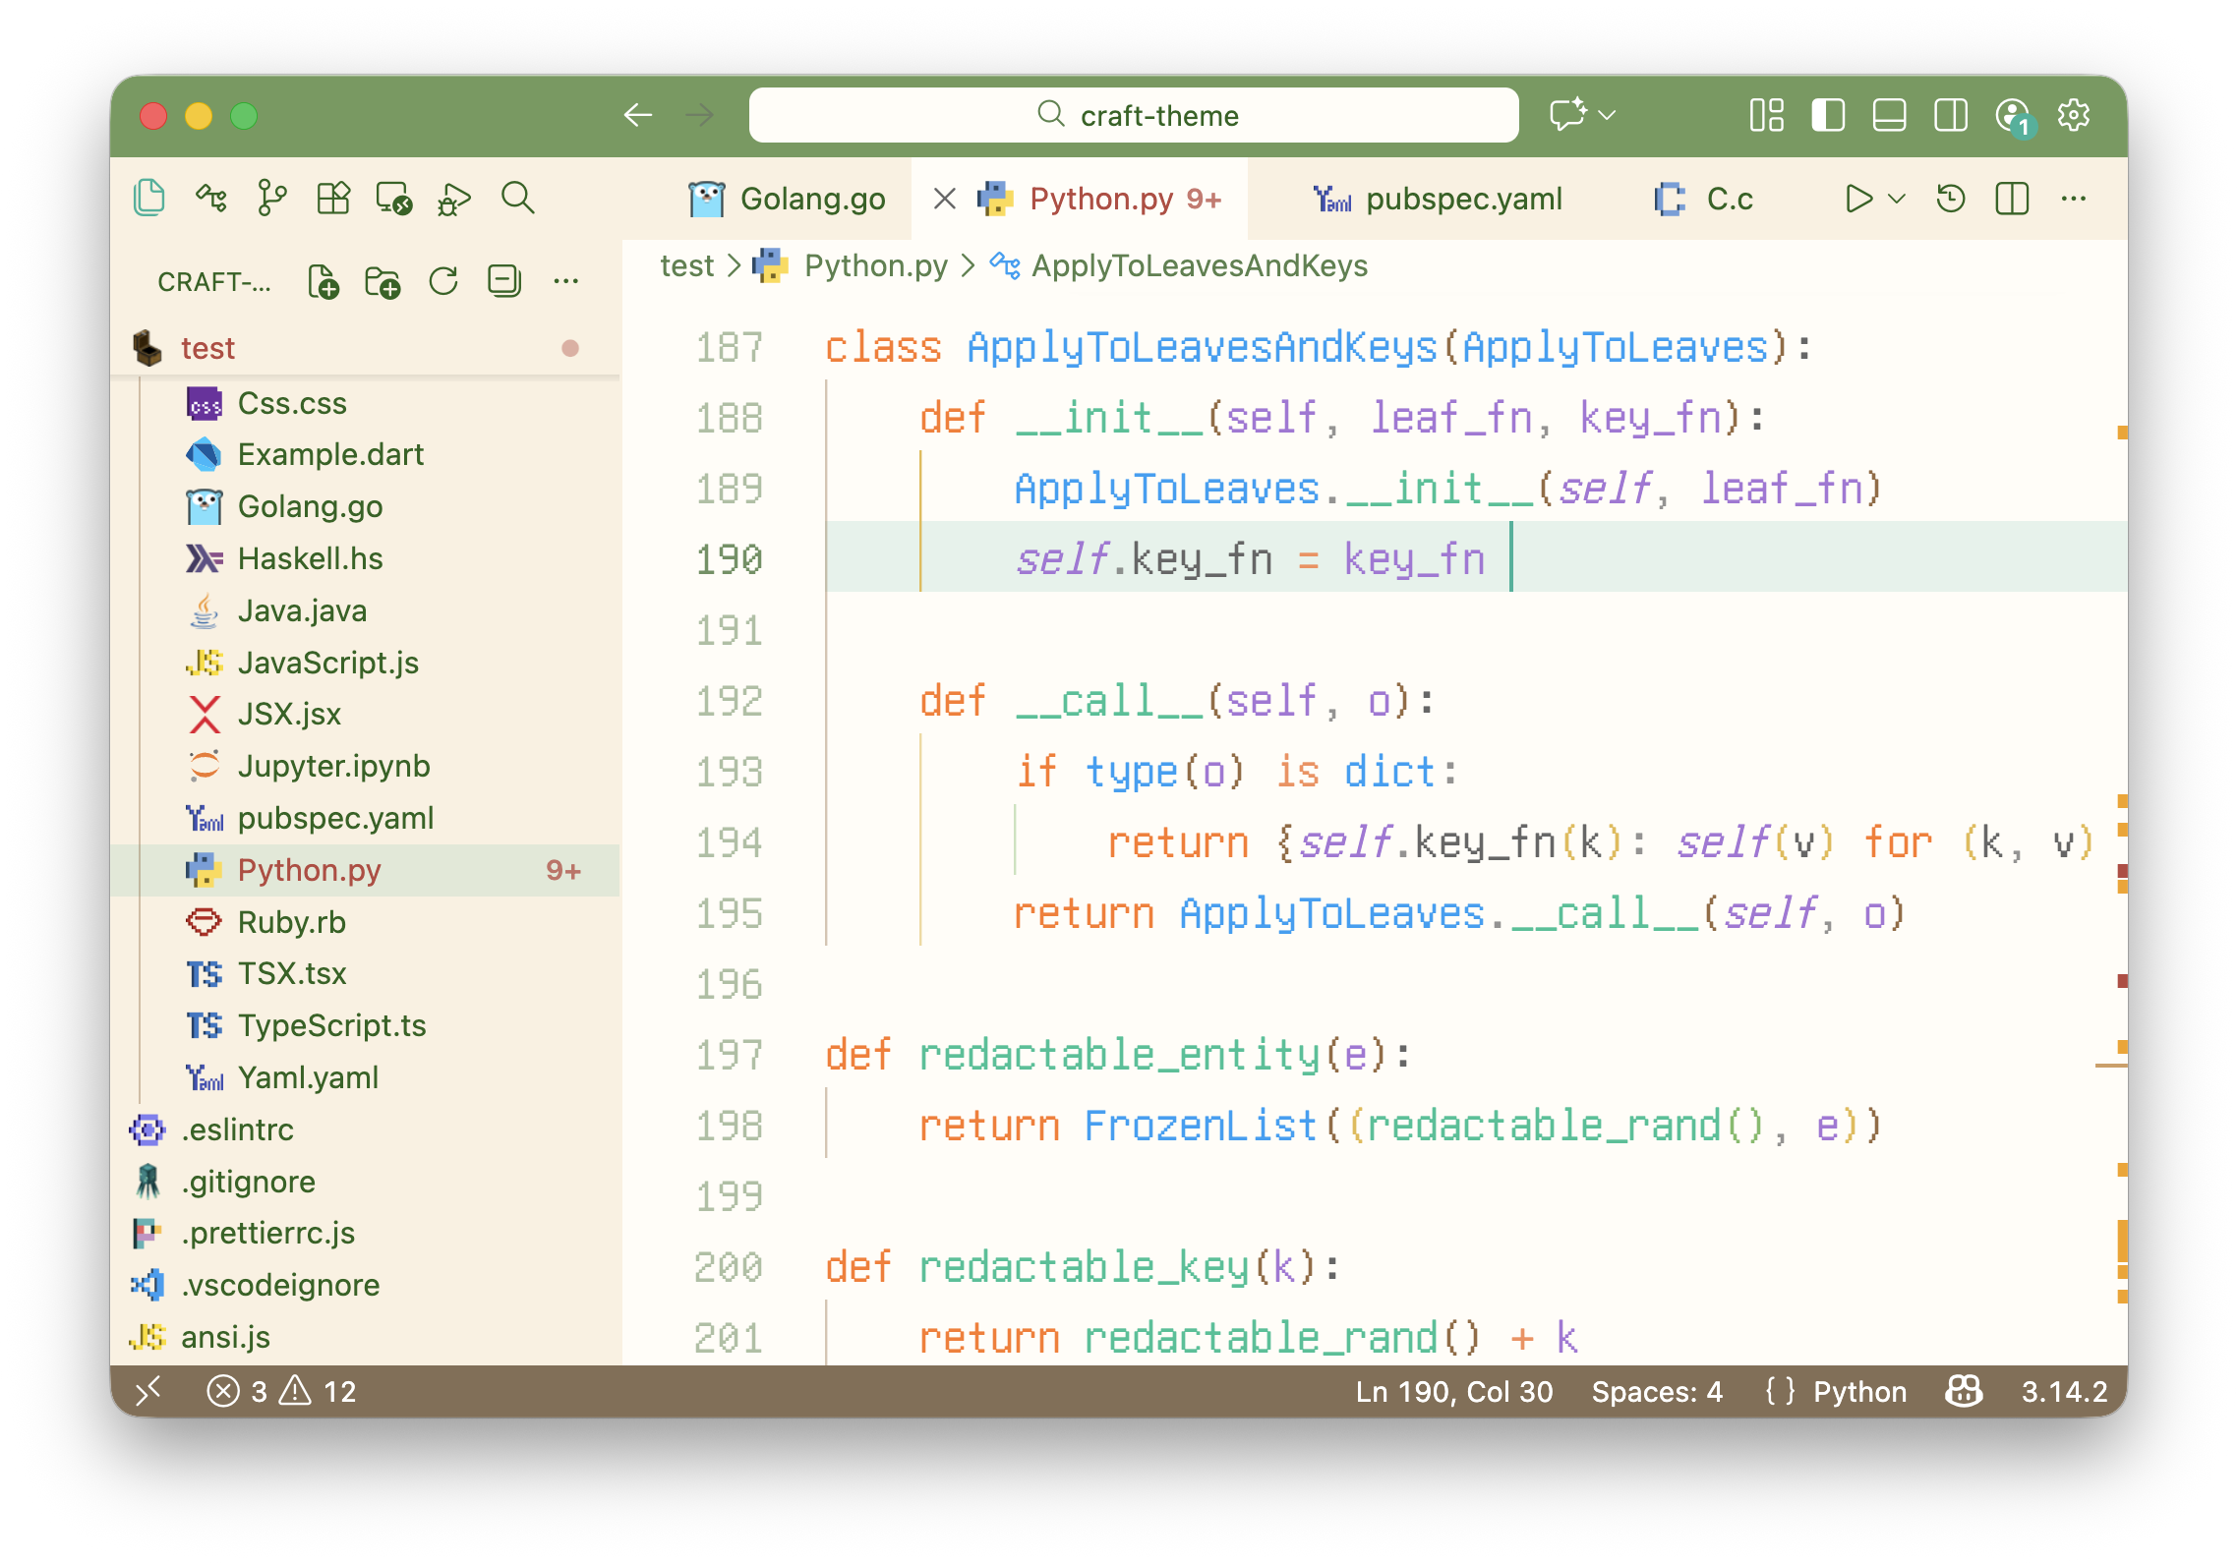Screen dimensions: 2238x1563
Task: Open the Extensions view icon
Action: [333, 199]
